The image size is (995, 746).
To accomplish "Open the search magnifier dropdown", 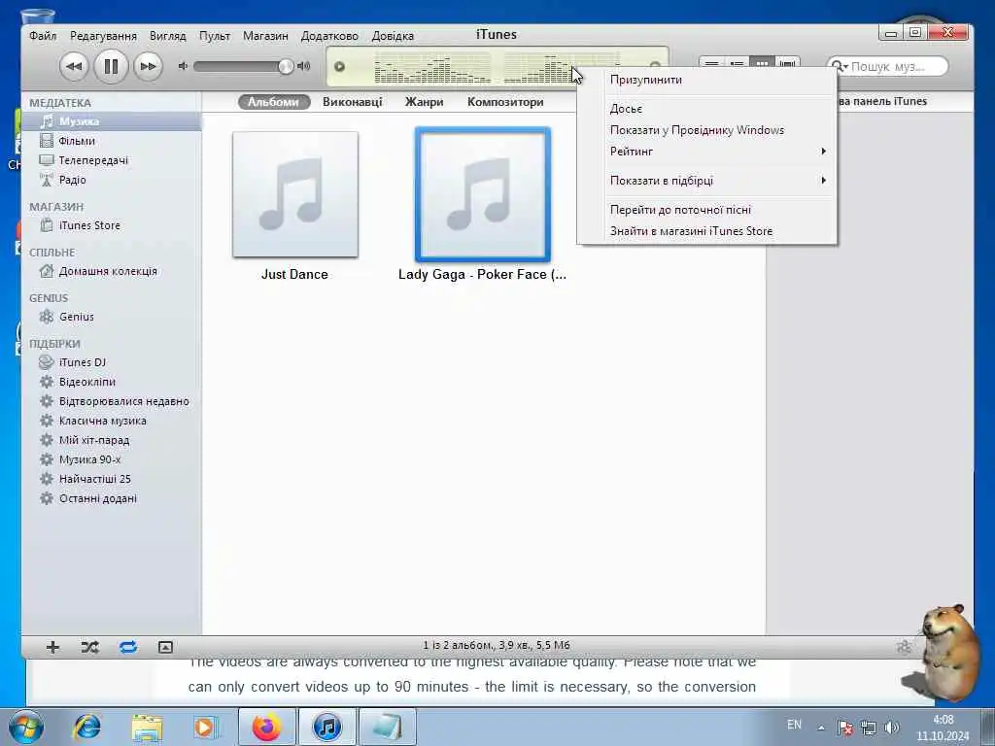I will pos(840,66).
